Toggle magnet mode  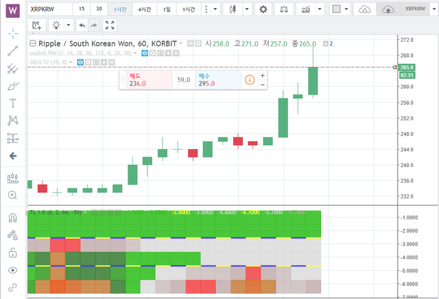point(12,218)
